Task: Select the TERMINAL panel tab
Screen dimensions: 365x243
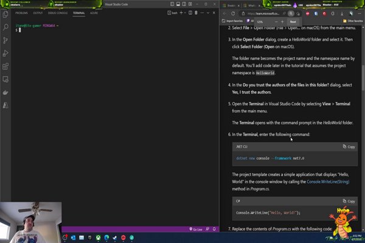Action: (78, 13)
